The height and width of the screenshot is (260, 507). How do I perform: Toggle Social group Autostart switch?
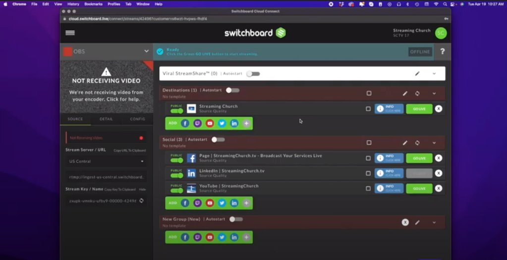tap(218, 140)
